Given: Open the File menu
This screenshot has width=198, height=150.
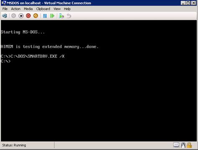Looking at the screenshot, I should click(5, 9).
